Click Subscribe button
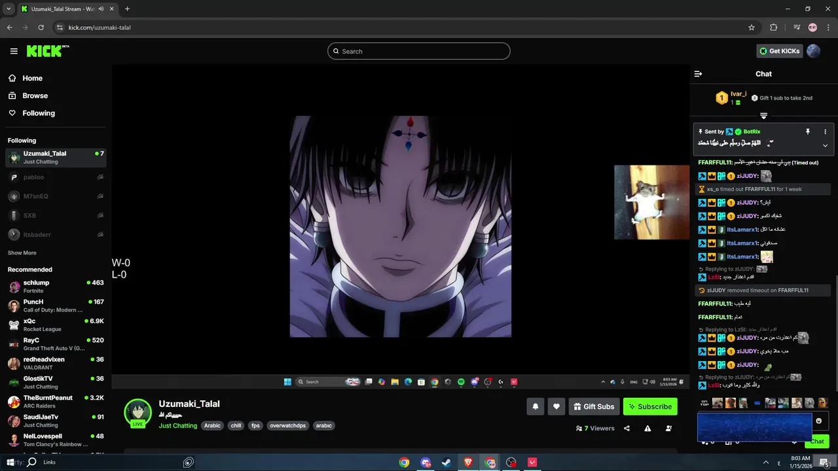The width and height of the screenshot is (838, 471). [x=650, y=407]
